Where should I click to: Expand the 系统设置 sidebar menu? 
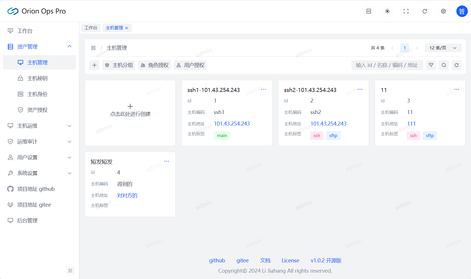(x=39, y=173)
